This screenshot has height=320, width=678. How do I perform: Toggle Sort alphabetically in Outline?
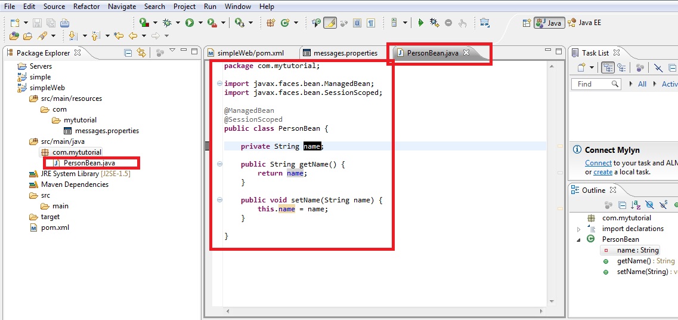pos(635,205)
